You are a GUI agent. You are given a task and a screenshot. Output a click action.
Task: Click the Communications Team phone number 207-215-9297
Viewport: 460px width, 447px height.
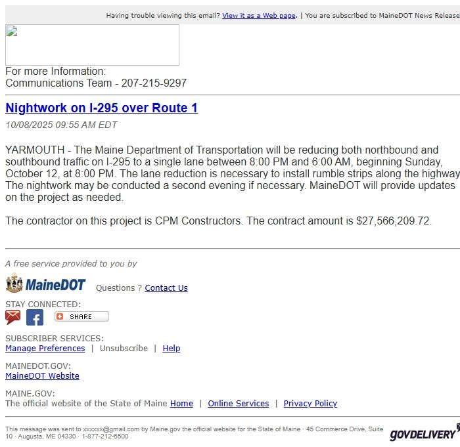tap(154, 83)
